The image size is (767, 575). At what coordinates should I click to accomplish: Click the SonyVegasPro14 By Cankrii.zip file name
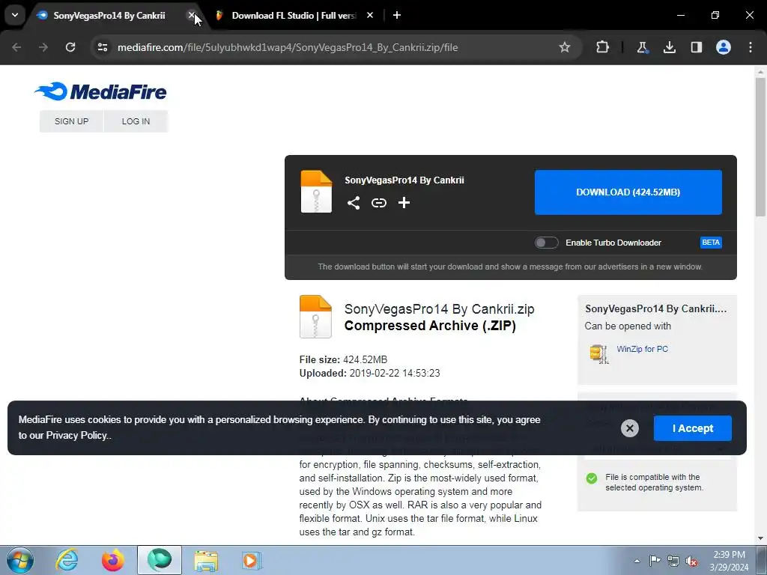pos(439,309)
